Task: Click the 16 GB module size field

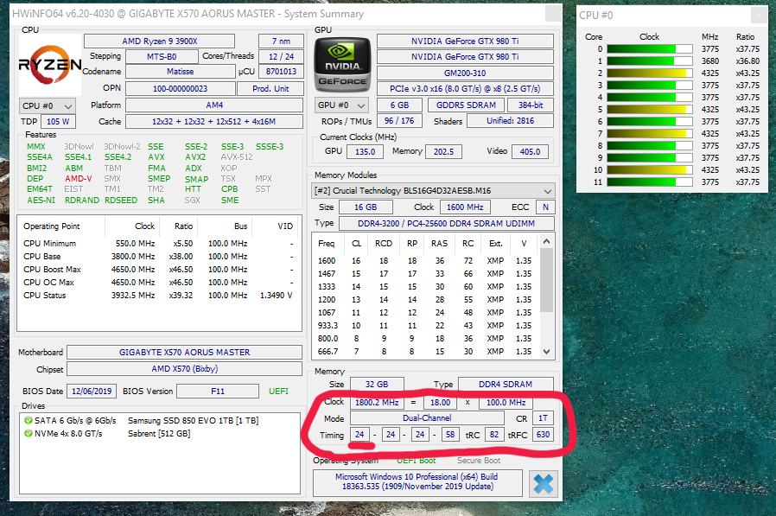Action: pyautogui.click(x=366, y=207)
